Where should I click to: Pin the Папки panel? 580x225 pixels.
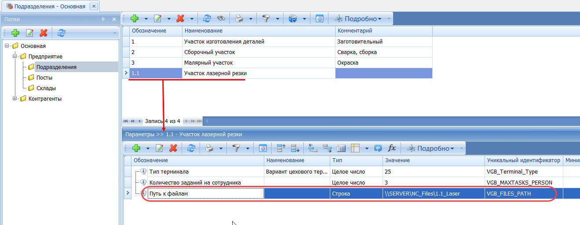click(103, 19)
